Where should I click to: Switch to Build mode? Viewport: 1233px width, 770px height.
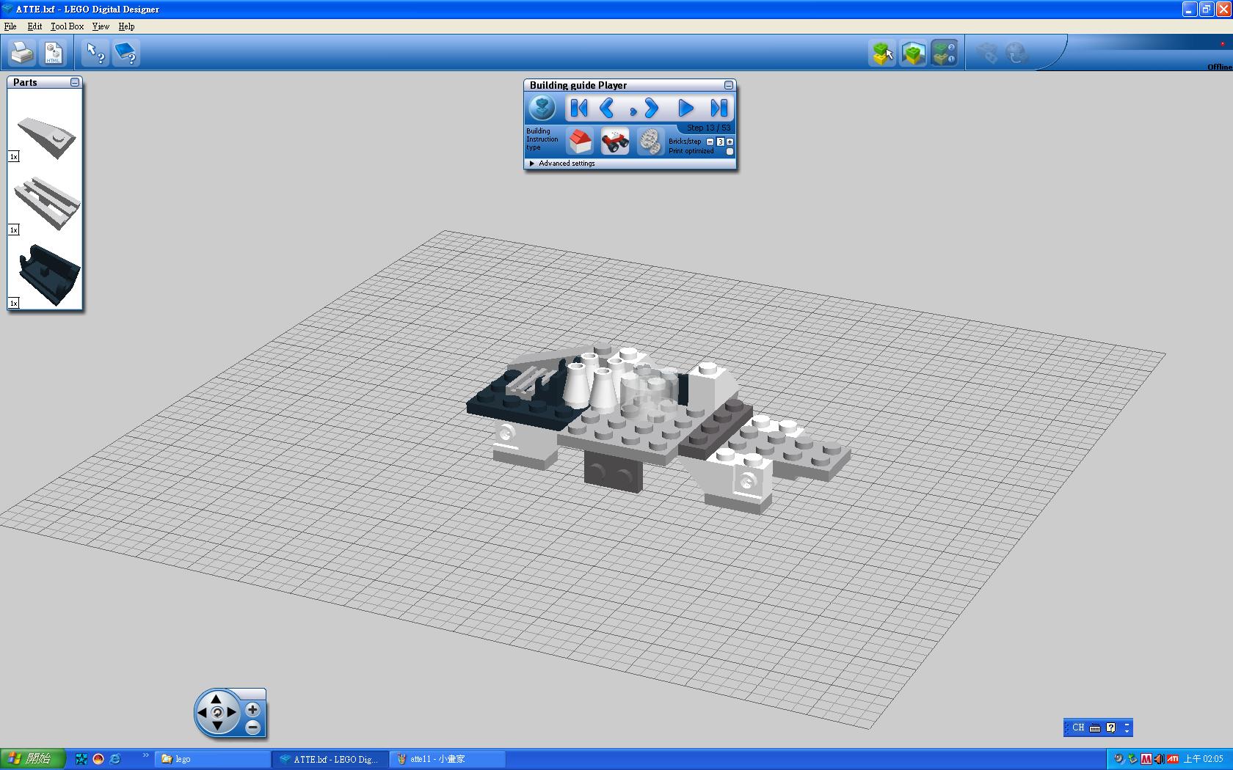coord(882,53)
